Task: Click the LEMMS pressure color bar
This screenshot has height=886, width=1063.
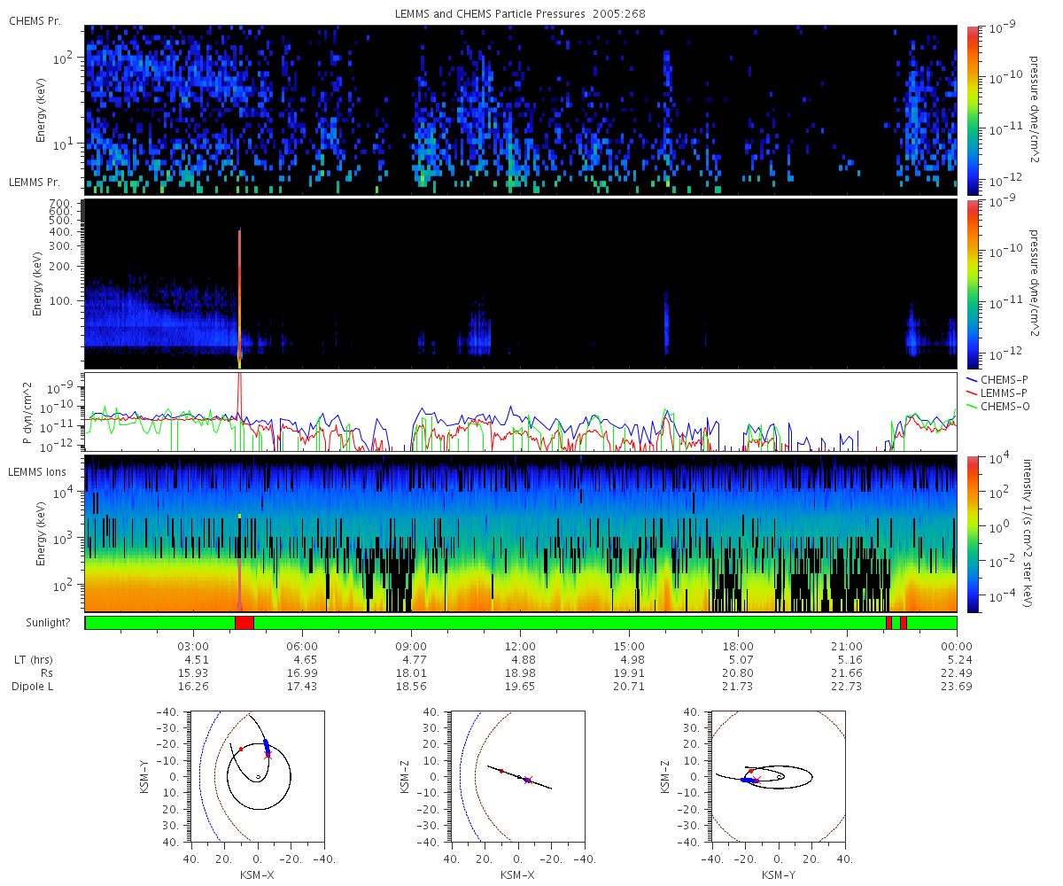Action: [x=972, y=284]
